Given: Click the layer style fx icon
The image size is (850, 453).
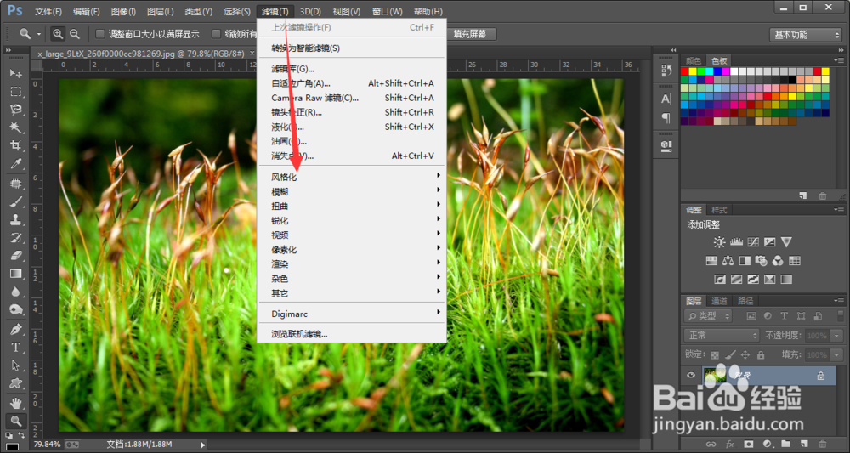Looking at the screenshot, I should click(x=729, y=444).
